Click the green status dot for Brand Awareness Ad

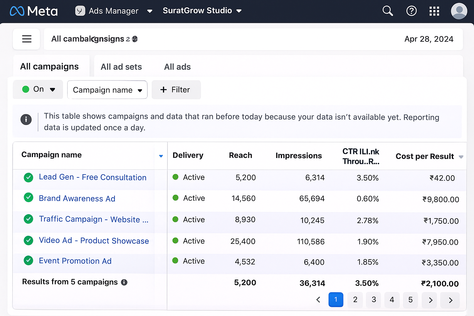(175, 198)
